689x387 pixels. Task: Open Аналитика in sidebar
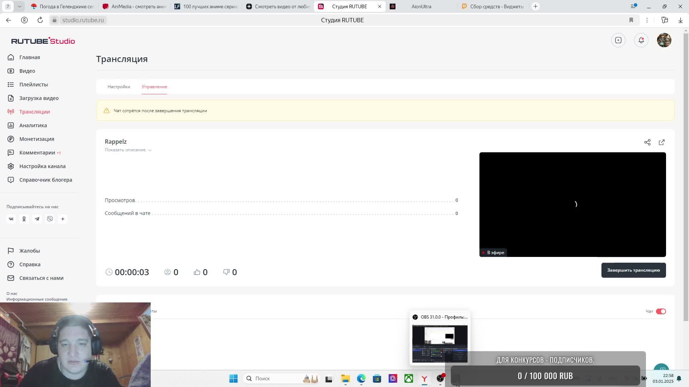pos(33,125)
